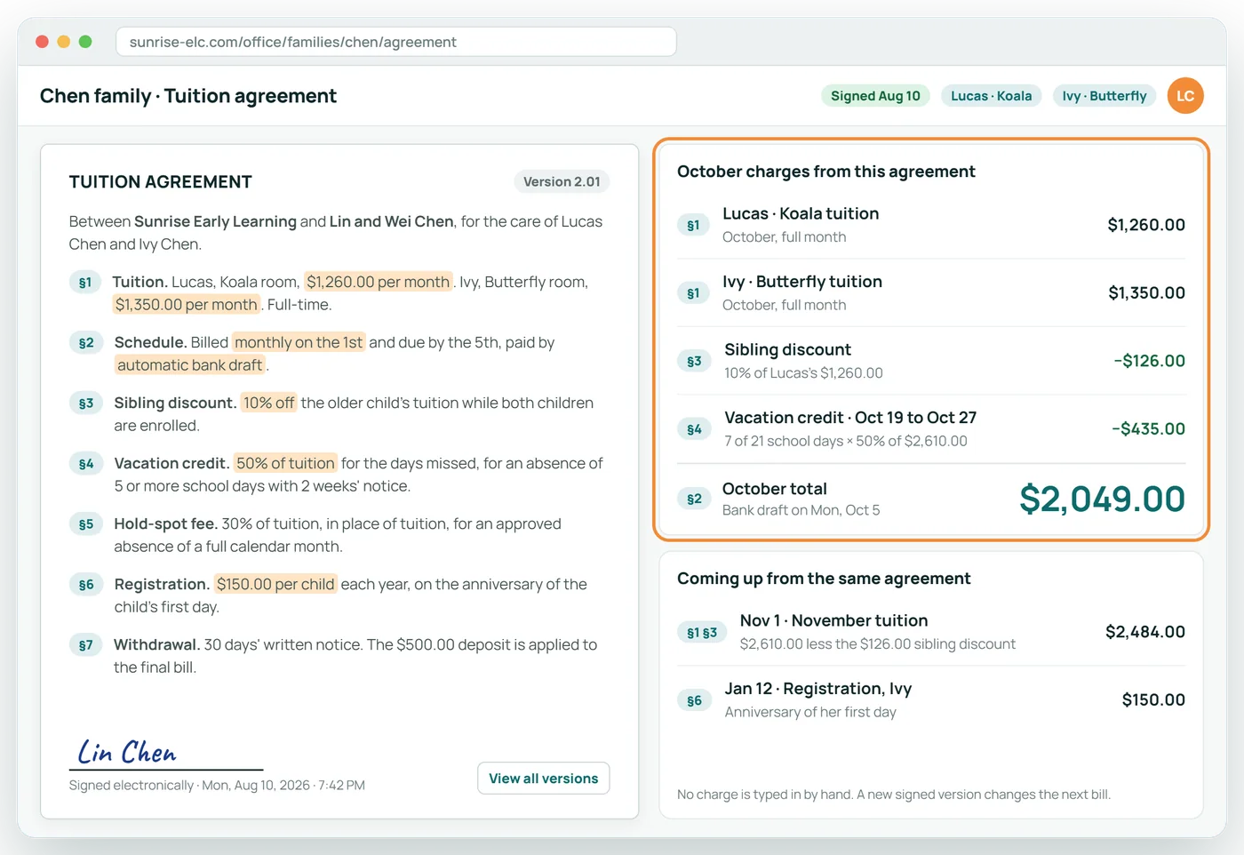
Task: Open the LC account avatar
Action: click(x=1185, y=96)
